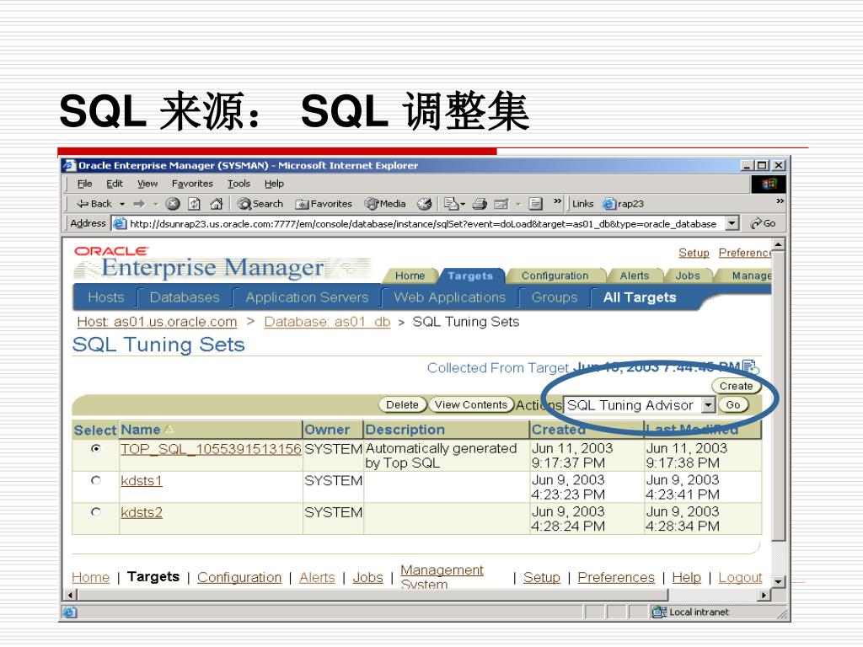Go to the browser home page icon
Viewport: 863px width, 647px height.
click(217, 204)
